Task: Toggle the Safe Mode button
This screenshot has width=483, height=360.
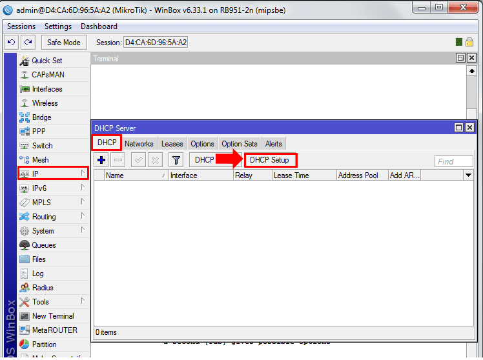Action: pos(64,42)
